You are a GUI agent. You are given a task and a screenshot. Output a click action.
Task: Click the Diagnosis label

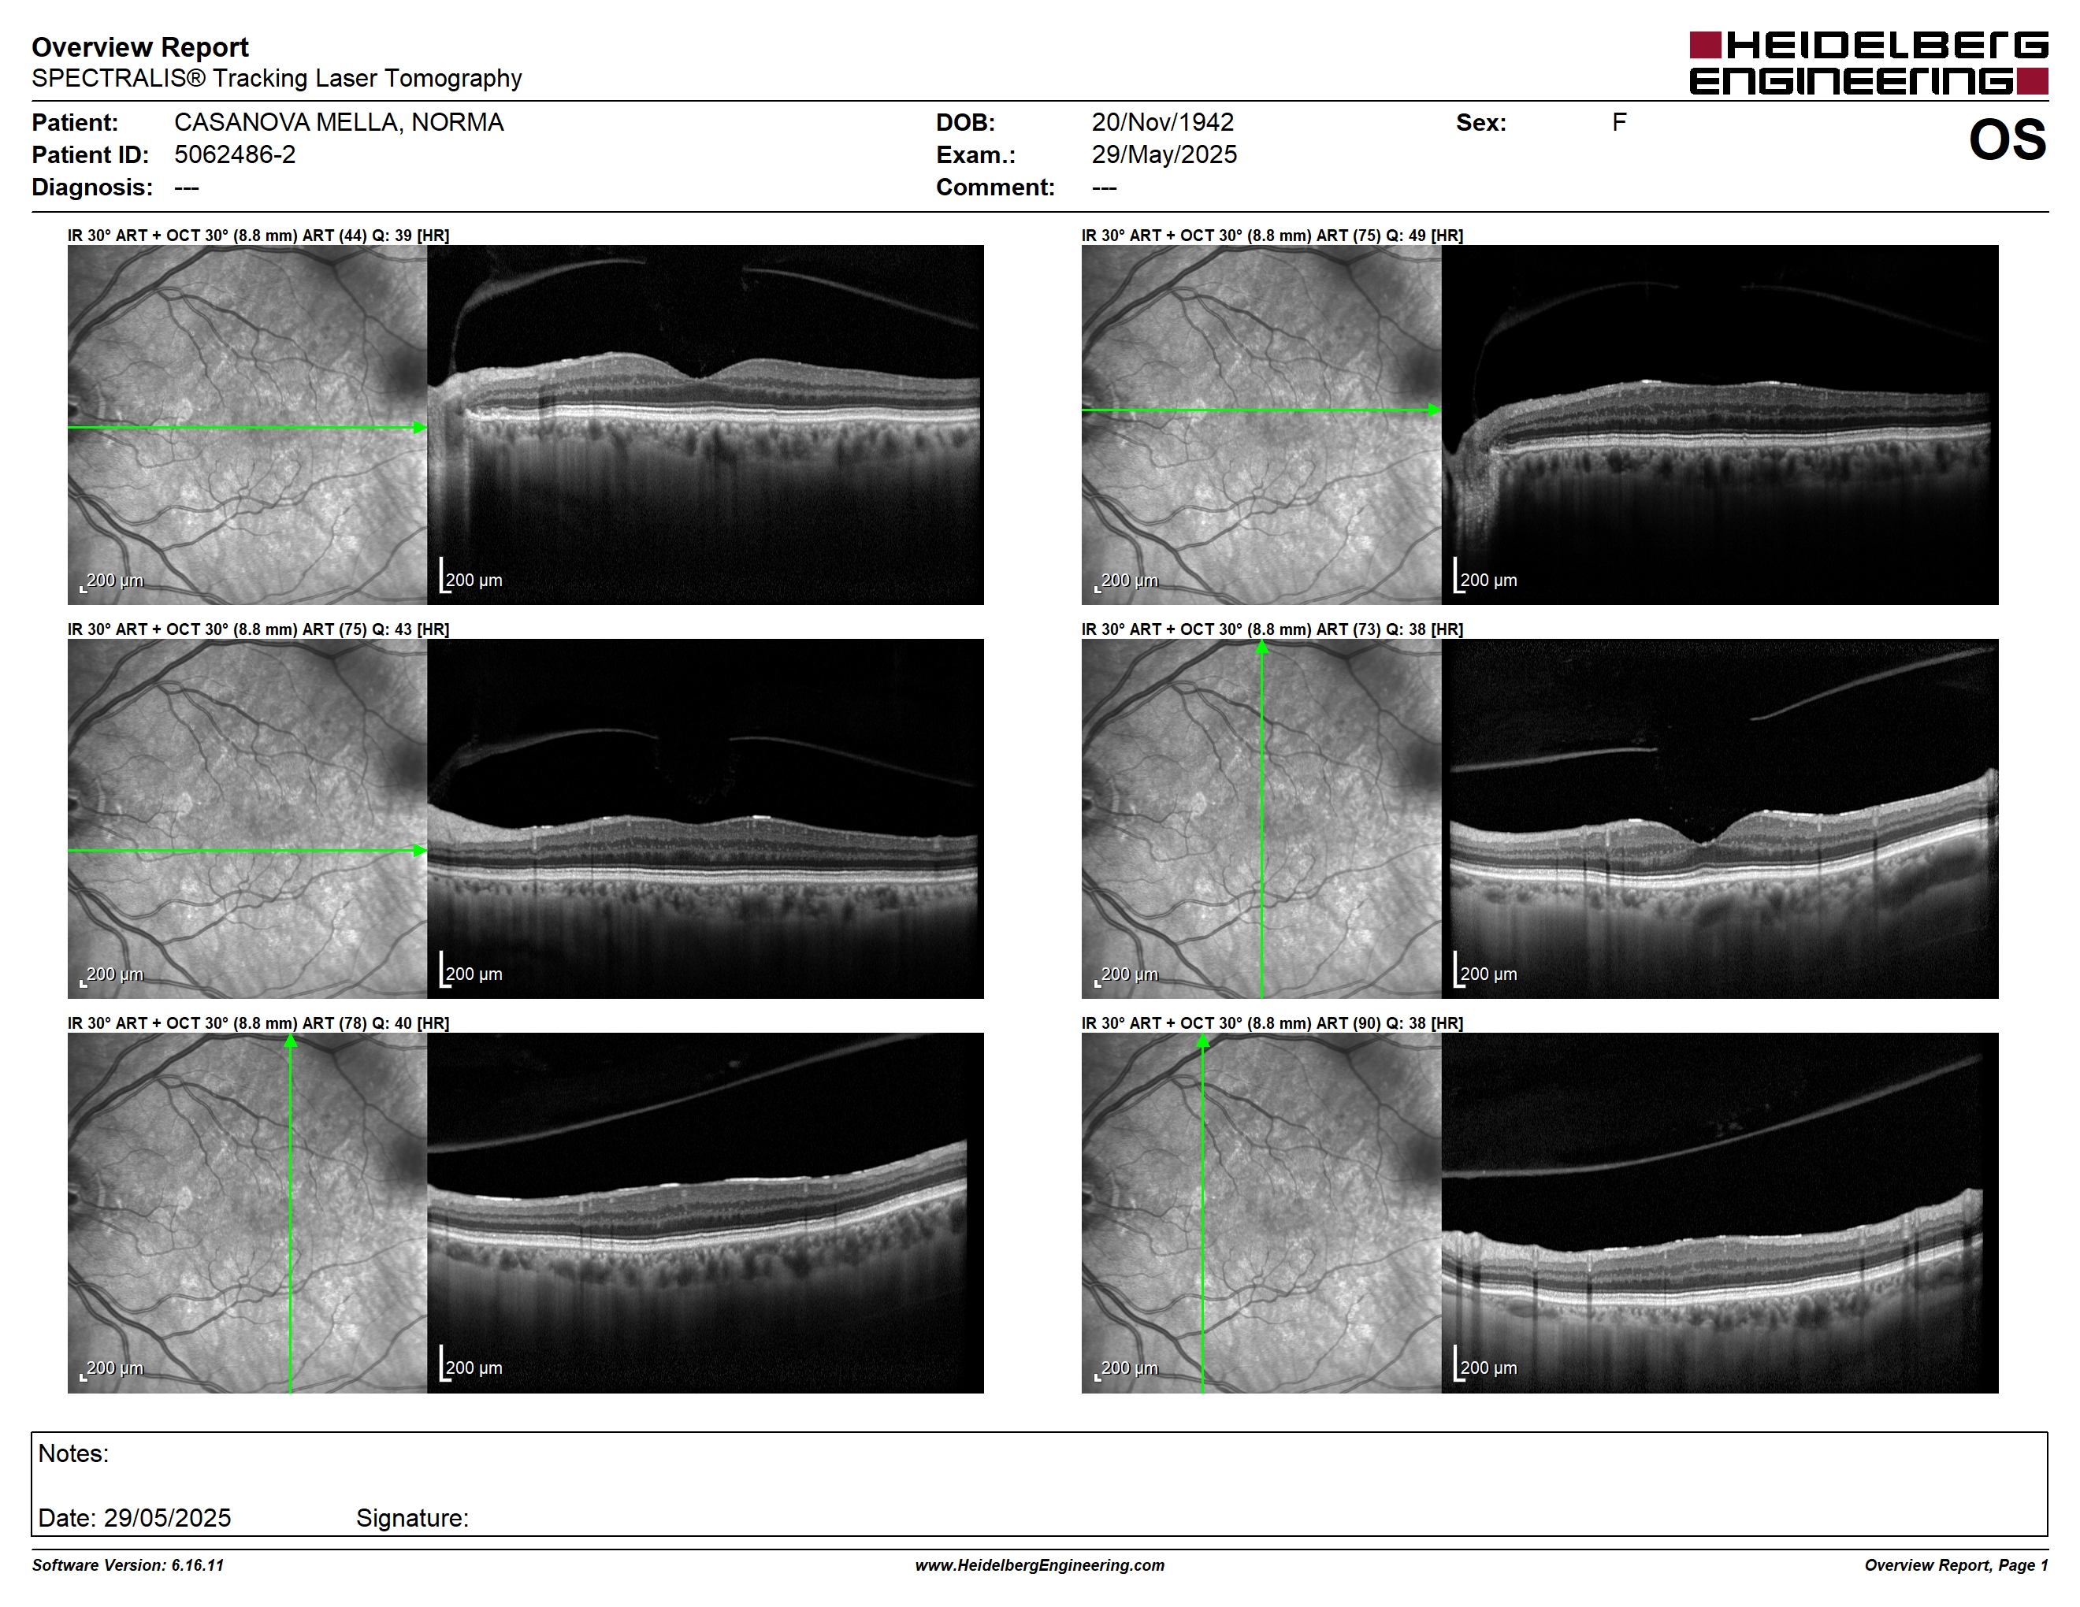click(x=91, y=187)
